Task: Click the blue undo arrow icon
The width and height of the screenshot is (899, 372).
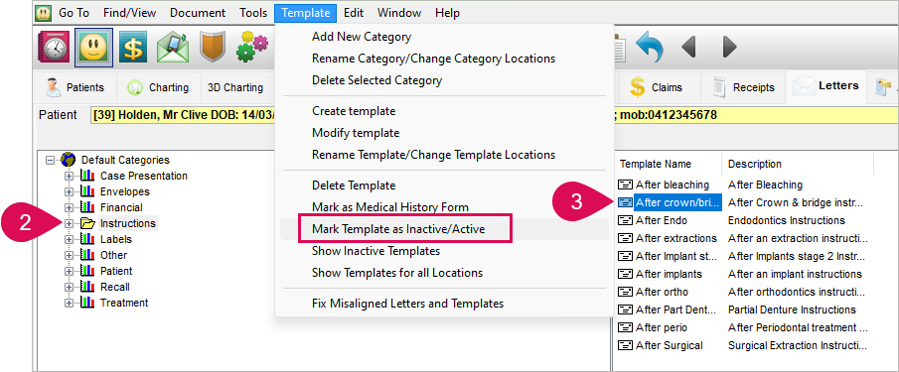Action: [x=651, y=47]
